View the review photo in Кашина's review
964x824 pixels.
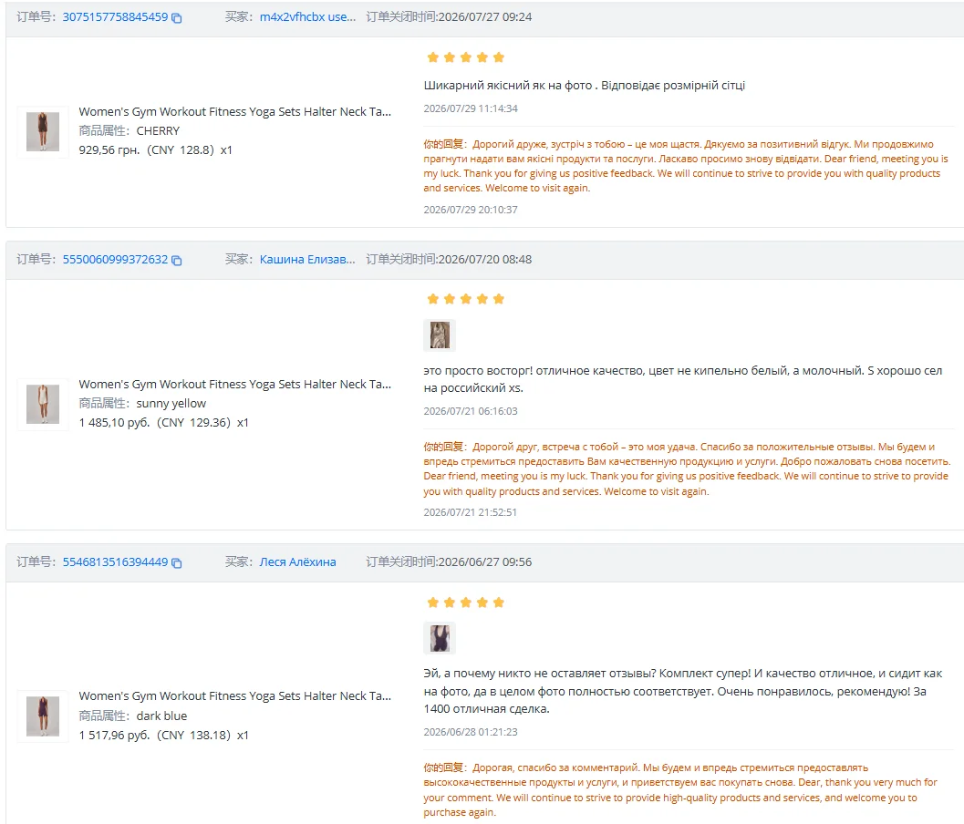pyautogui.click(x=440, y=335)
